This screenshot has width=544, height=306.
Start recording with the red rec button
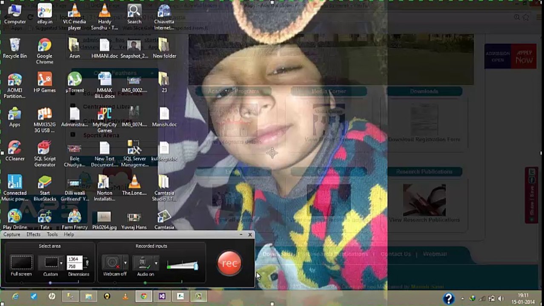coord(229,263)
